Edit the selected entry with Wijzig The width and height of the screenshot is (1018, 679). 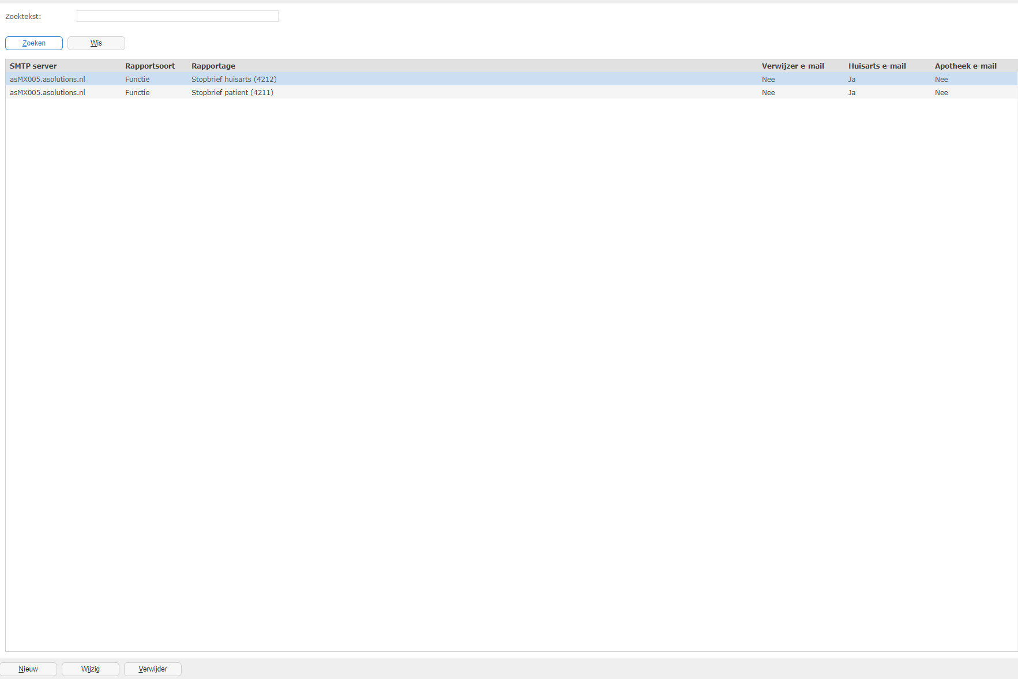point(91,669)
